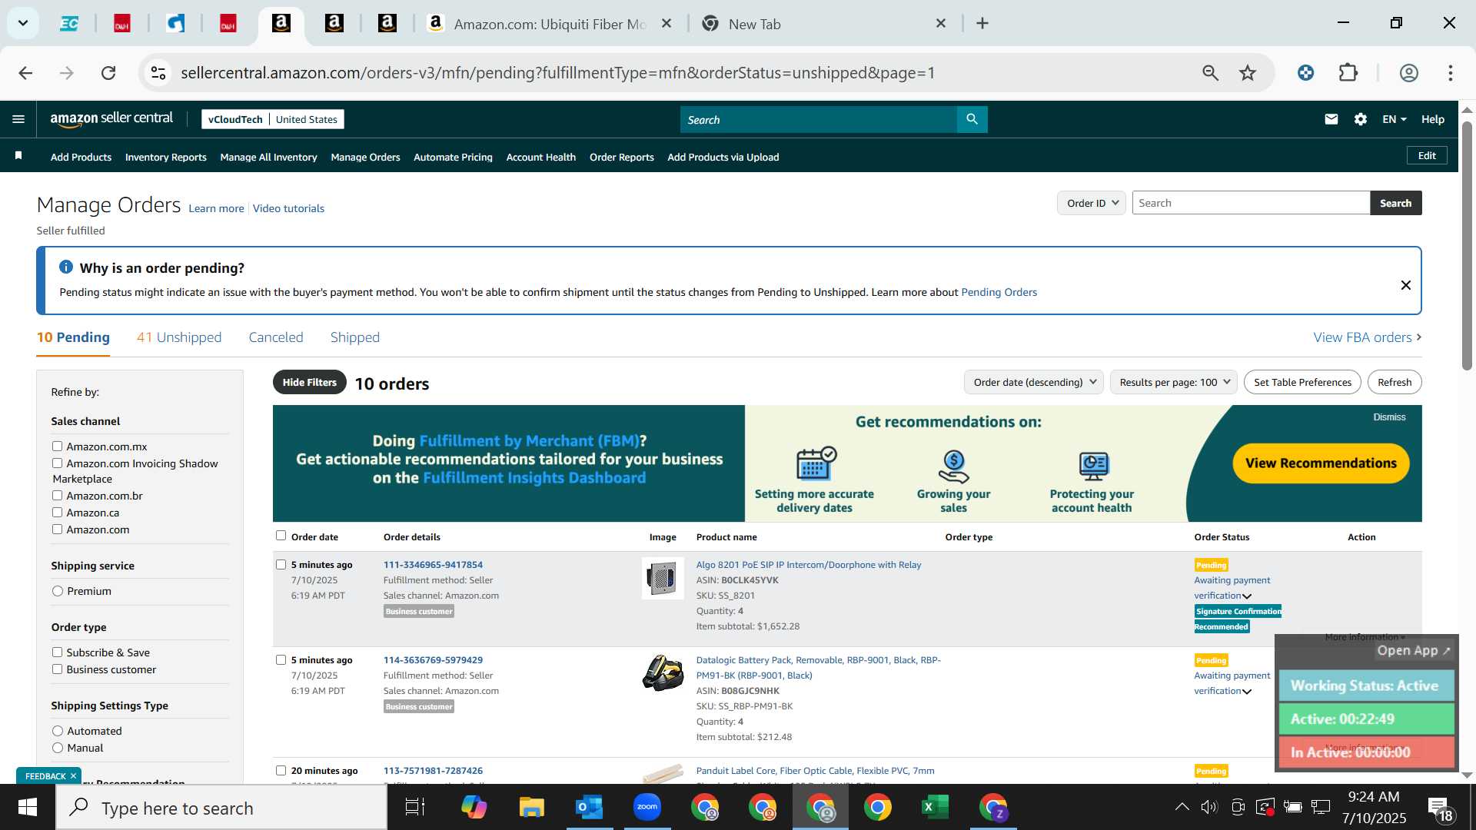The image size is (1476, 830).
Task: Go back with the browser back arrow
Action: (x=25, y=73)
